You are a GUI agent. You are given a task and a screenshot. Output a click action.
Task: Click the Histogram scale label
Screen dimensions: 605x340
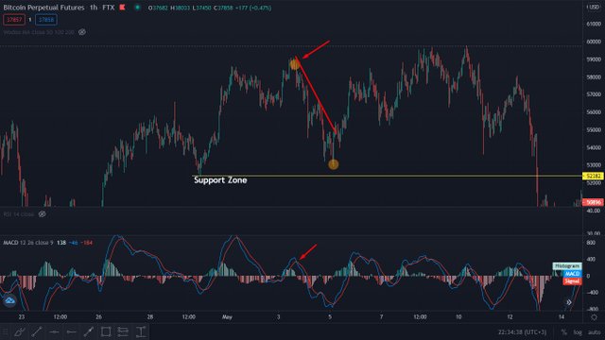pos(567,266)
